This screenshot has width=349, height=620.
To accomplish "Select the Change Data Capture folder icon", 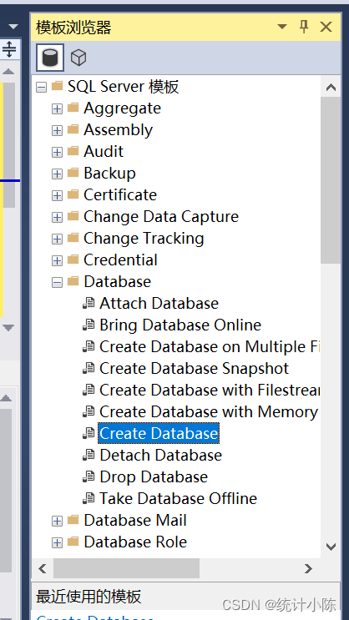I will pos(73,216).
